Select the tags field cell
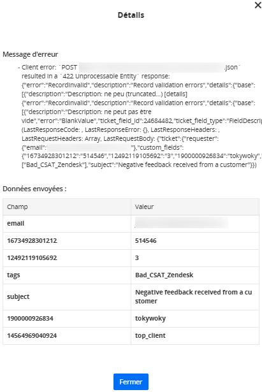Viewport: 262px width, 392px height. 67,275
